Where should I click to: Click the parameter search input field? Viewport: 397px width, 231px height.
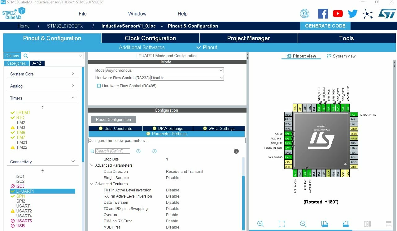113,151
